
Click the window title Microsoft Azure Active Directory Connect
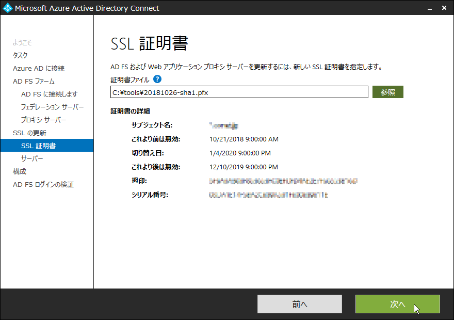click(87, 8)
